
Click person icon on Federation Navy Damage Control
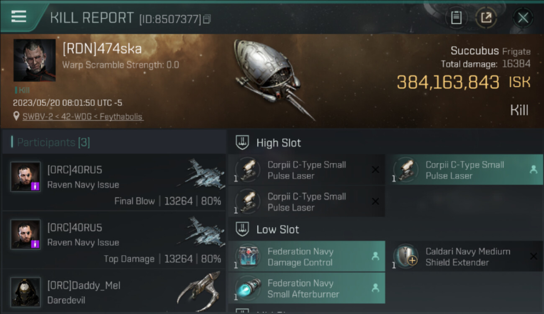click(375, 256)
